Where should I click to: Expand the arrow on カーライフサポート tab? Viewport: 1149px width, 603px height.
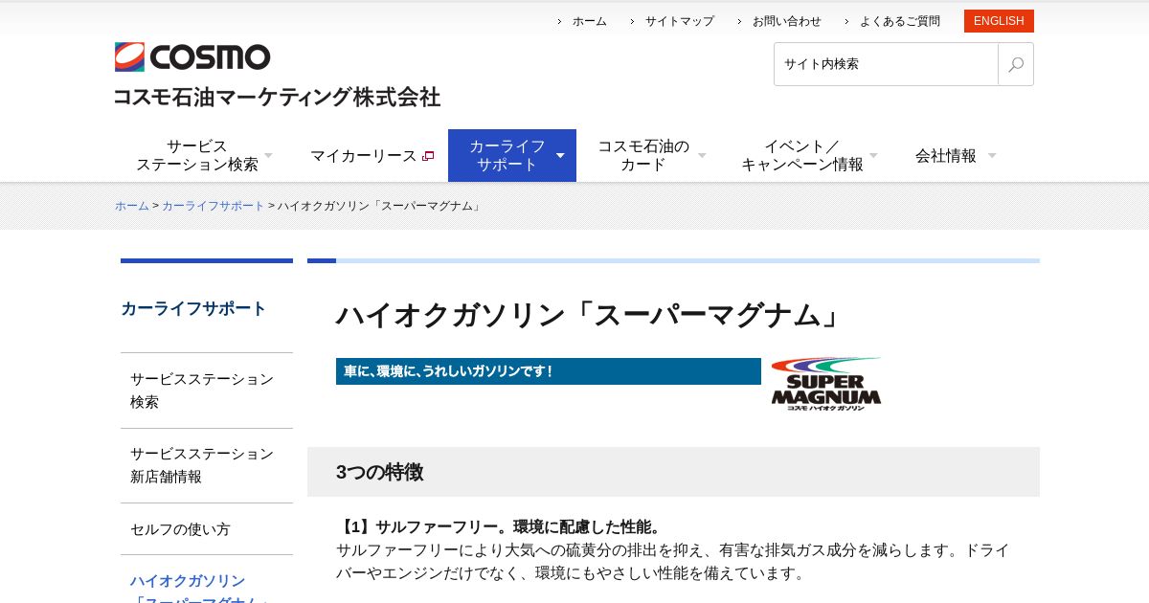point(560,155)
